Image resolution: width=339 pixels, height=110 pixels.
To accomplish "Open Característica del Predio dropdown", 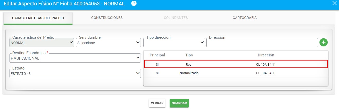I will coord(42,43).
